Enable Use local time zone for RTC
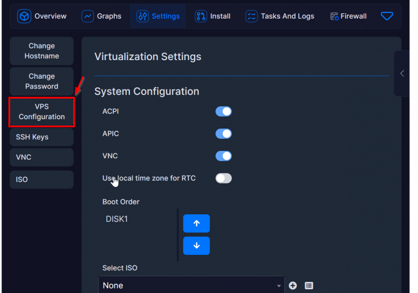418x293 pixels. click(x=223, y=178)
